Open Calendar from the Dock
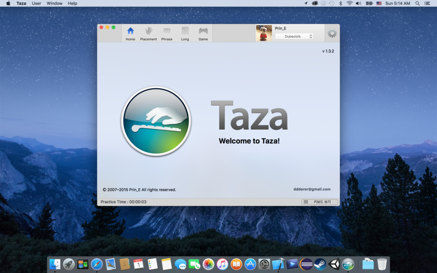 point(139,264)
